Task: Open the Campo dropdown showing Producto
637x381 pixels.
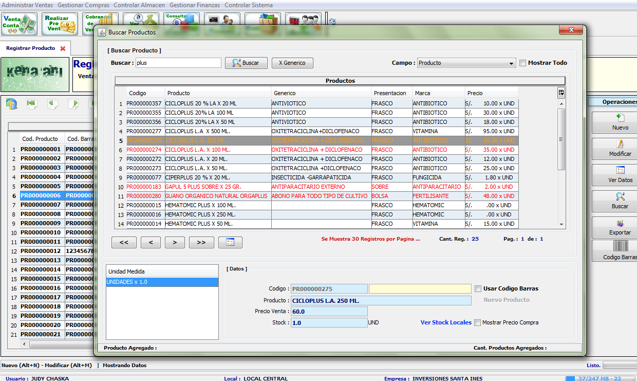Action: pos(466,63)
